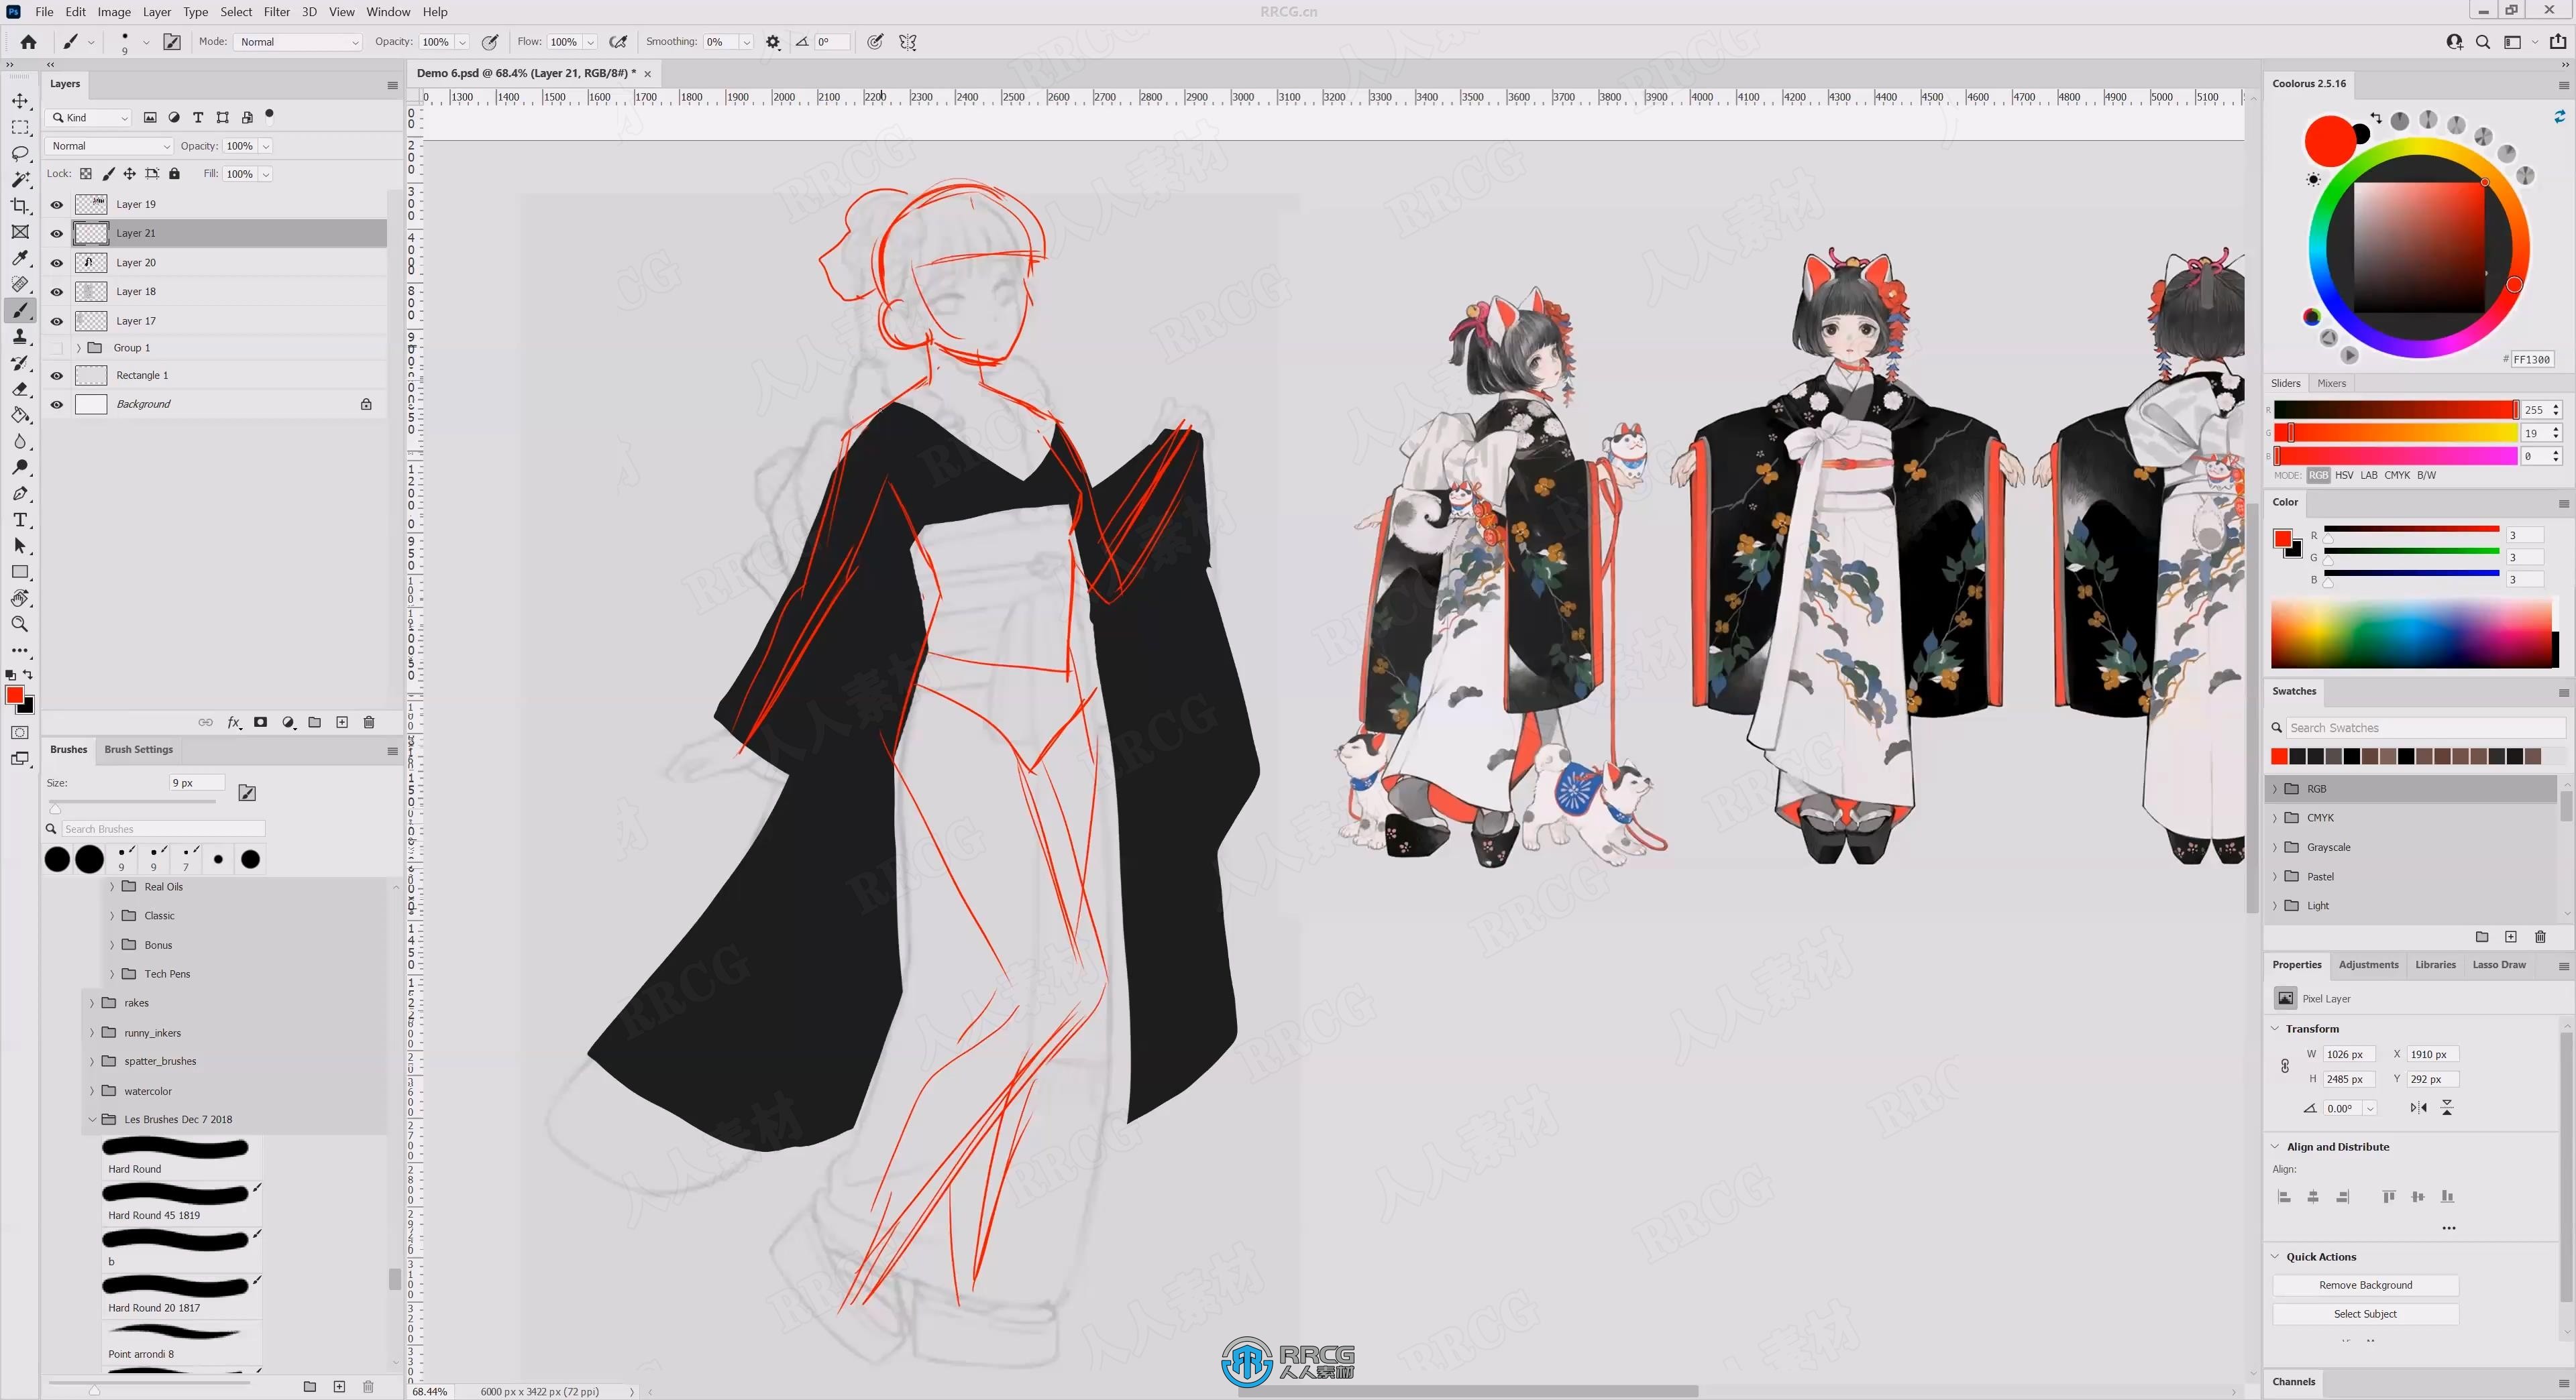The image size is (2576, 1400).
Task: Select the Clone Stamp tool
Action: [x=20, y=337]
